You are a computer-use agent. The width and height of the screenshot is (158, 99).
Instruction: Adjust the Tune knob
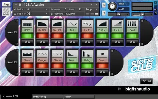(112, 6)
